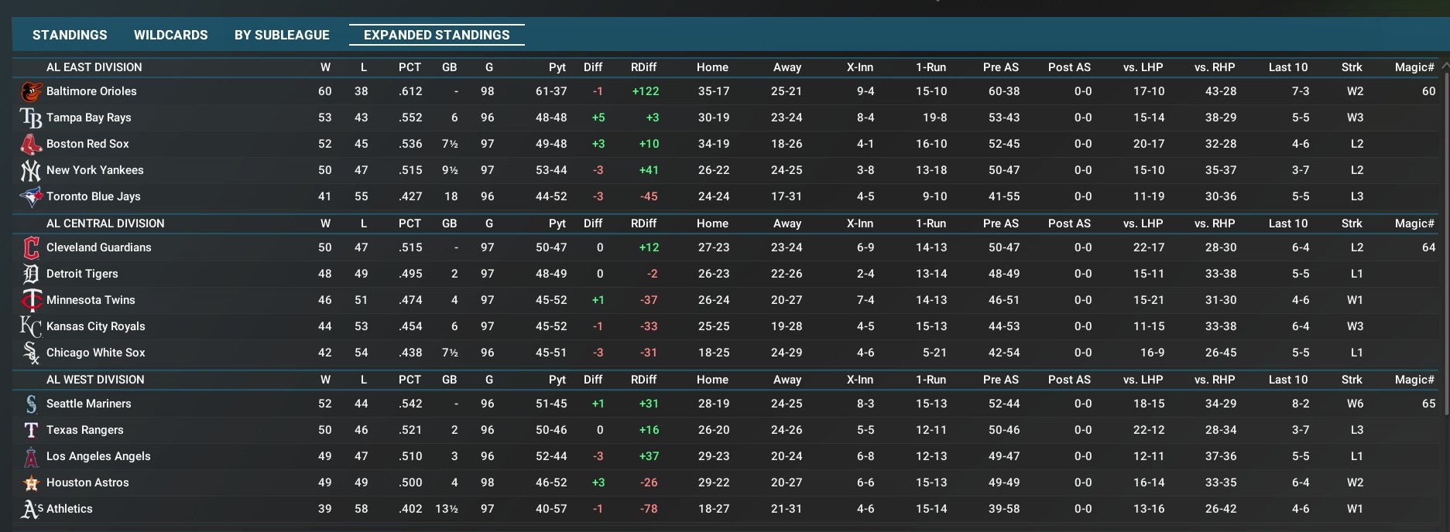This screenshot has height=532, width=1450.
Task: Sort AL East by RDiff column header
Action: [x=643, y=67]
